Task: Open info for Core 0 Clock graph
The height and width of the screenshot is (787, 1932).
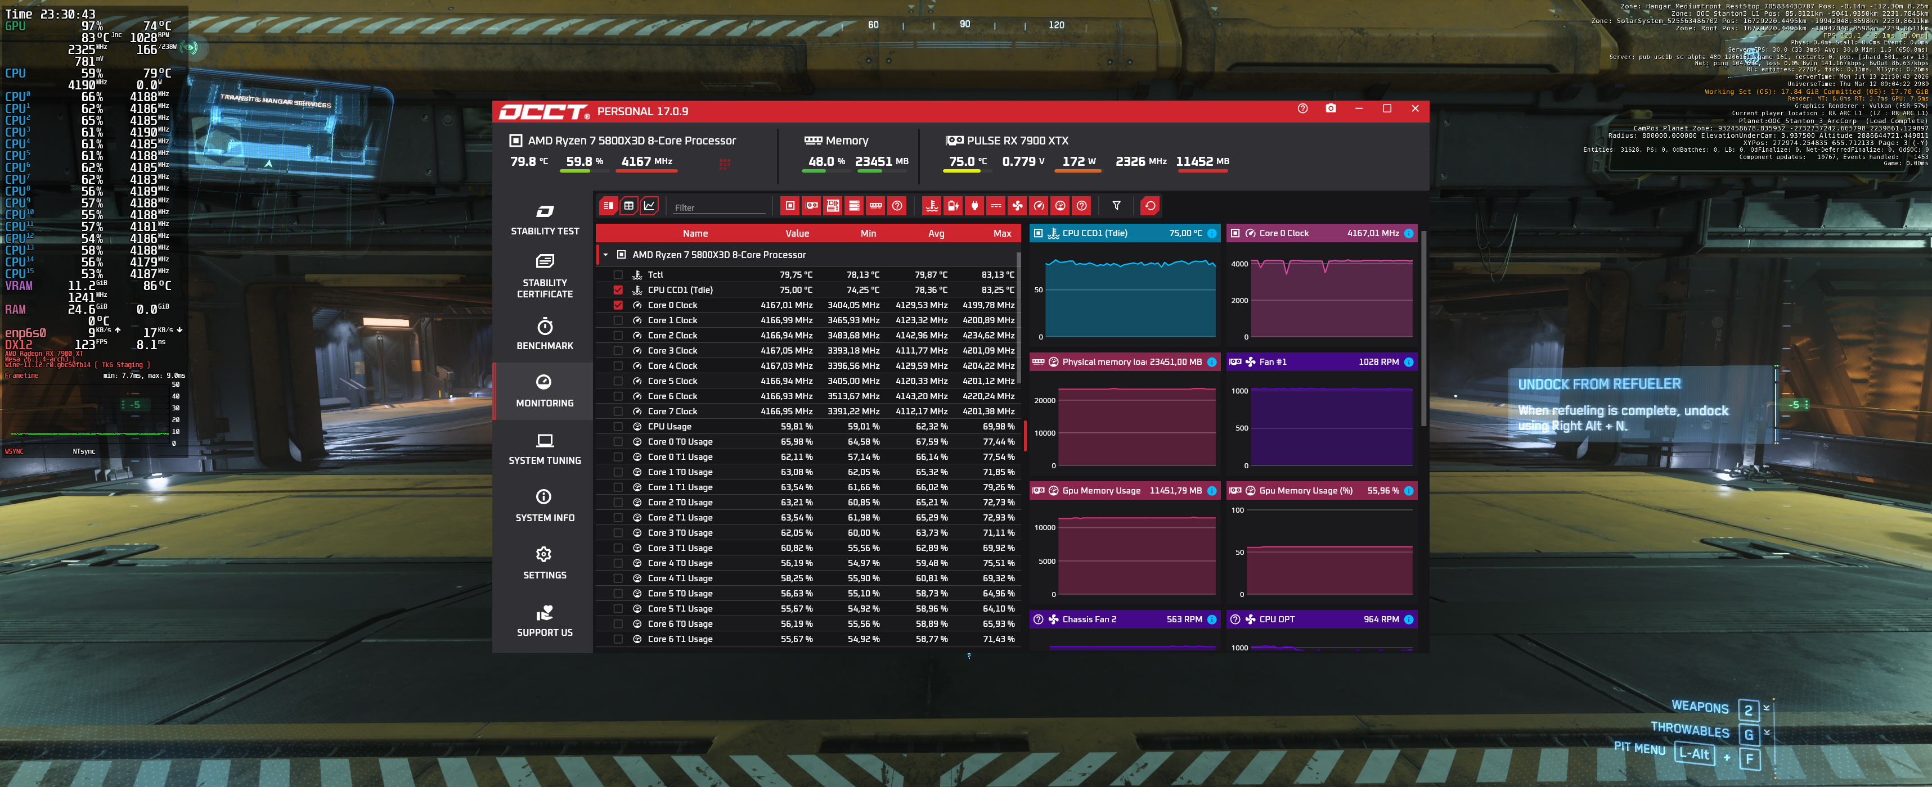Action: 1409,233
